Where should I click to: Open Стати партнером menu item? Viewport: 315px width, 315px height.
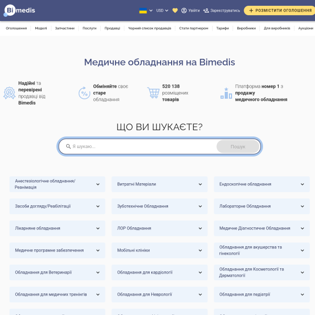(194, 28)
